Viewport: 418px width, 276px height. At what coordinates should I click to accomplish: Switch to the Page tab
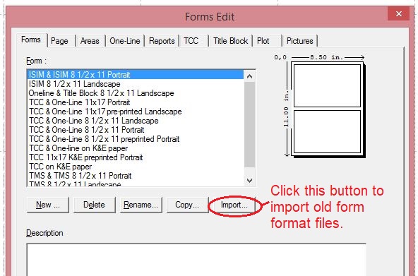(x=59, y=41)
